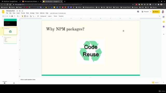Choose the Select arrow cursor tool
The image size is (166, 93).
pos(22,16)
